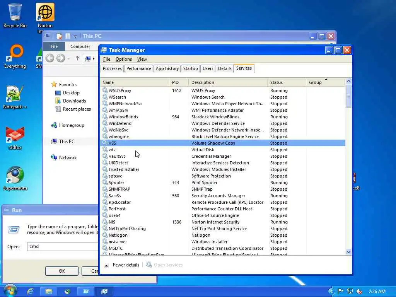Select the msiserver service row

coord(223,241)
